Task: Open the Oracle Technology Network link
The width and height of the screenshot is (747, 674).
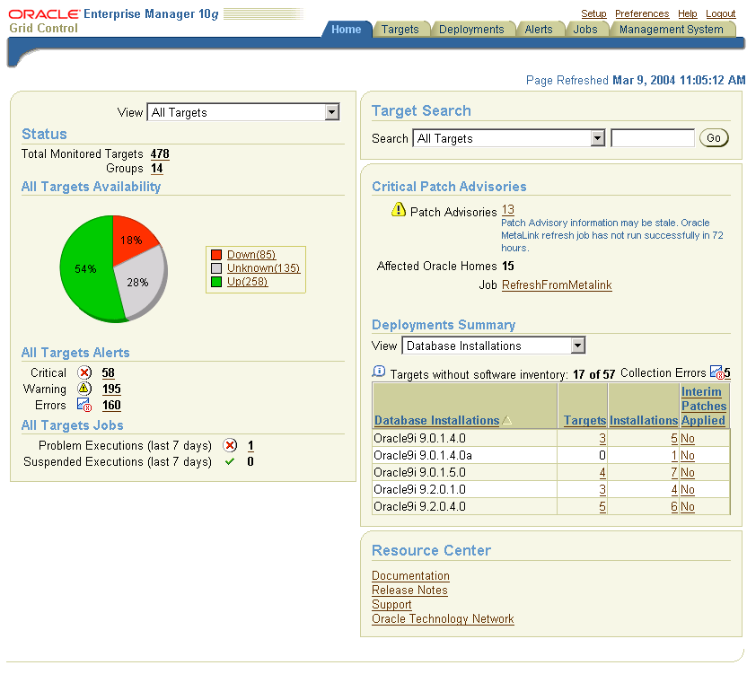Action: coord(443,618)
